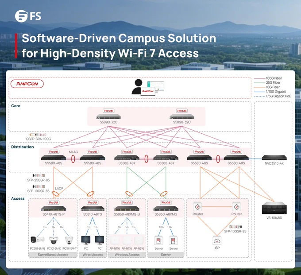This screenshot has width=301, height=275.
Task: Click the 25G Fiber legend line
Action: [259, 83]
